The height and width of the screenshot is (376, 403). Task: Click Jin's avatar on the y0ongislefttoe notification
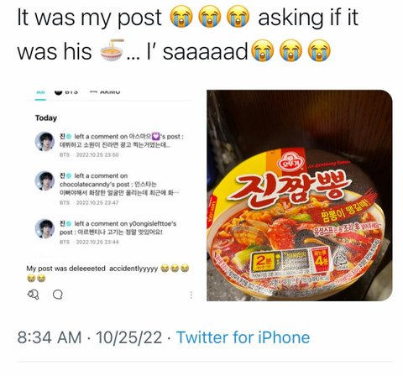pos(44,228)
